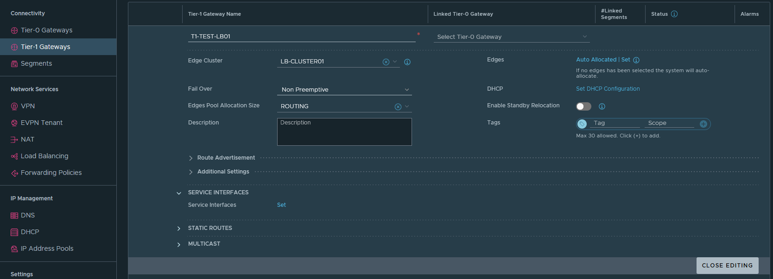Expand the Route Advertisement section

(x=226, y=158)
